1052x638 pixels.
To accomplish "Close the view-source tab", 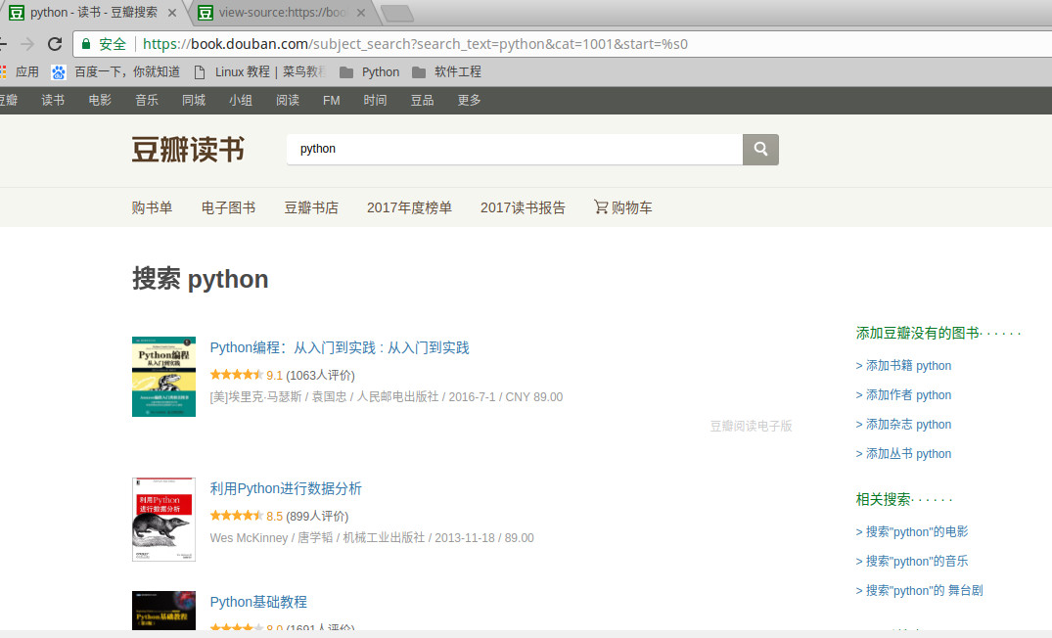I will pos(361,13).
